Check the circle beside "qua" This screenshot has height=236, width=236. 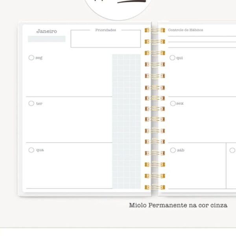pos(31,150)
